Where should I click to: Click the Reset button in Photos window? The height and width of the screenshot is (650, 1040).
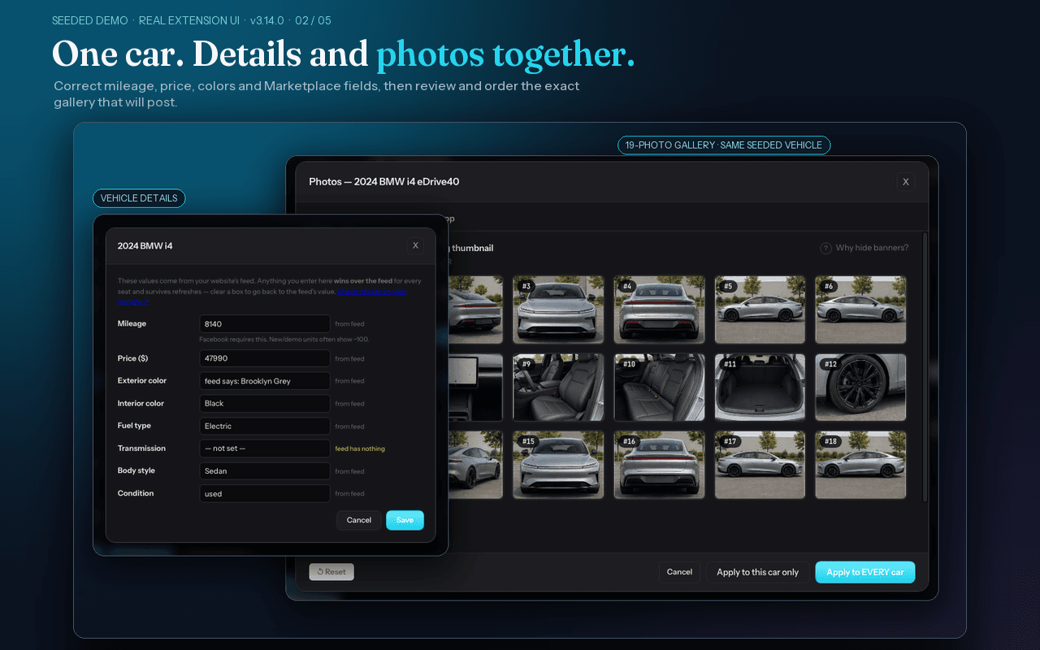click(331, 572)
